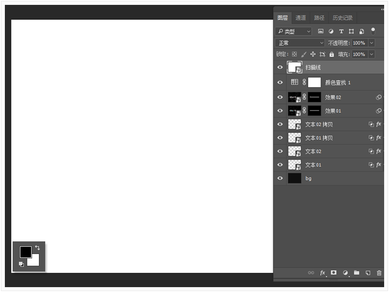
Task: Swap foreground and background colors arrow
Action: coord(37,248)
